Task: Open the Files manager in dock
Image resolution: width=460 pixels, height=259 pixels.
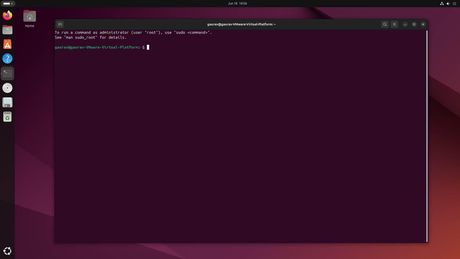Action: click(7, 30)
